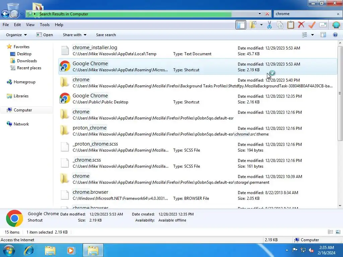This screenshot has width=343, height=257.
Task: Toggle the preview pane button
Action: point(323,35)
